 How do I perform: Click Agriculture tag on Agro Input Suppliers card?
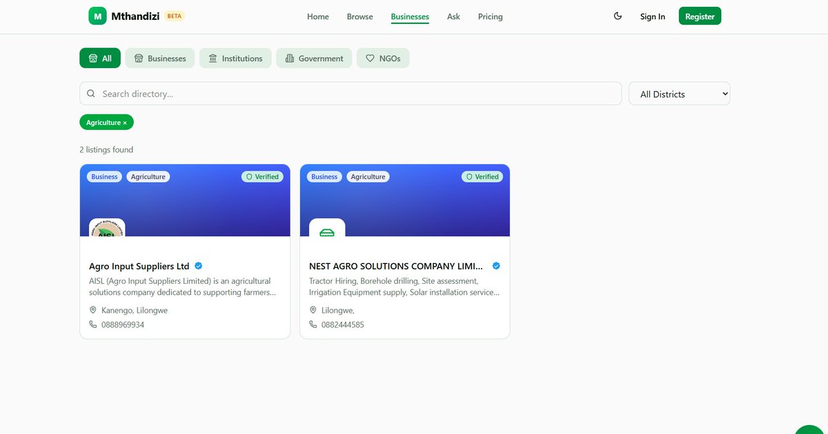coord(148,176)
